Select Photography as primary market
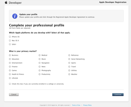131x107 pixels. click(x=40, y=70)
